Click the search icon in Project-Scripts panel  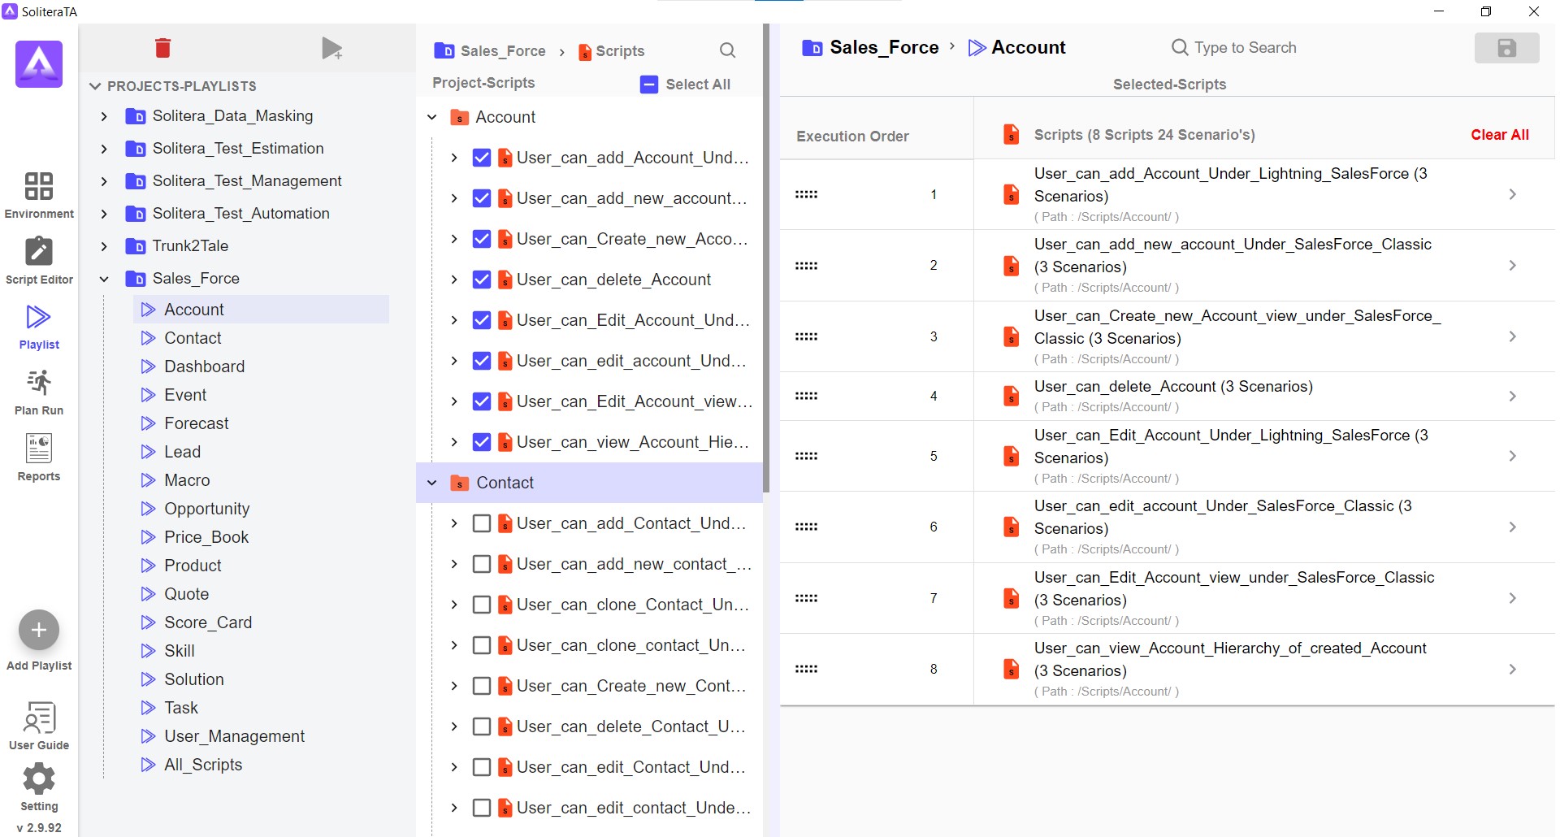click(727, 50)
